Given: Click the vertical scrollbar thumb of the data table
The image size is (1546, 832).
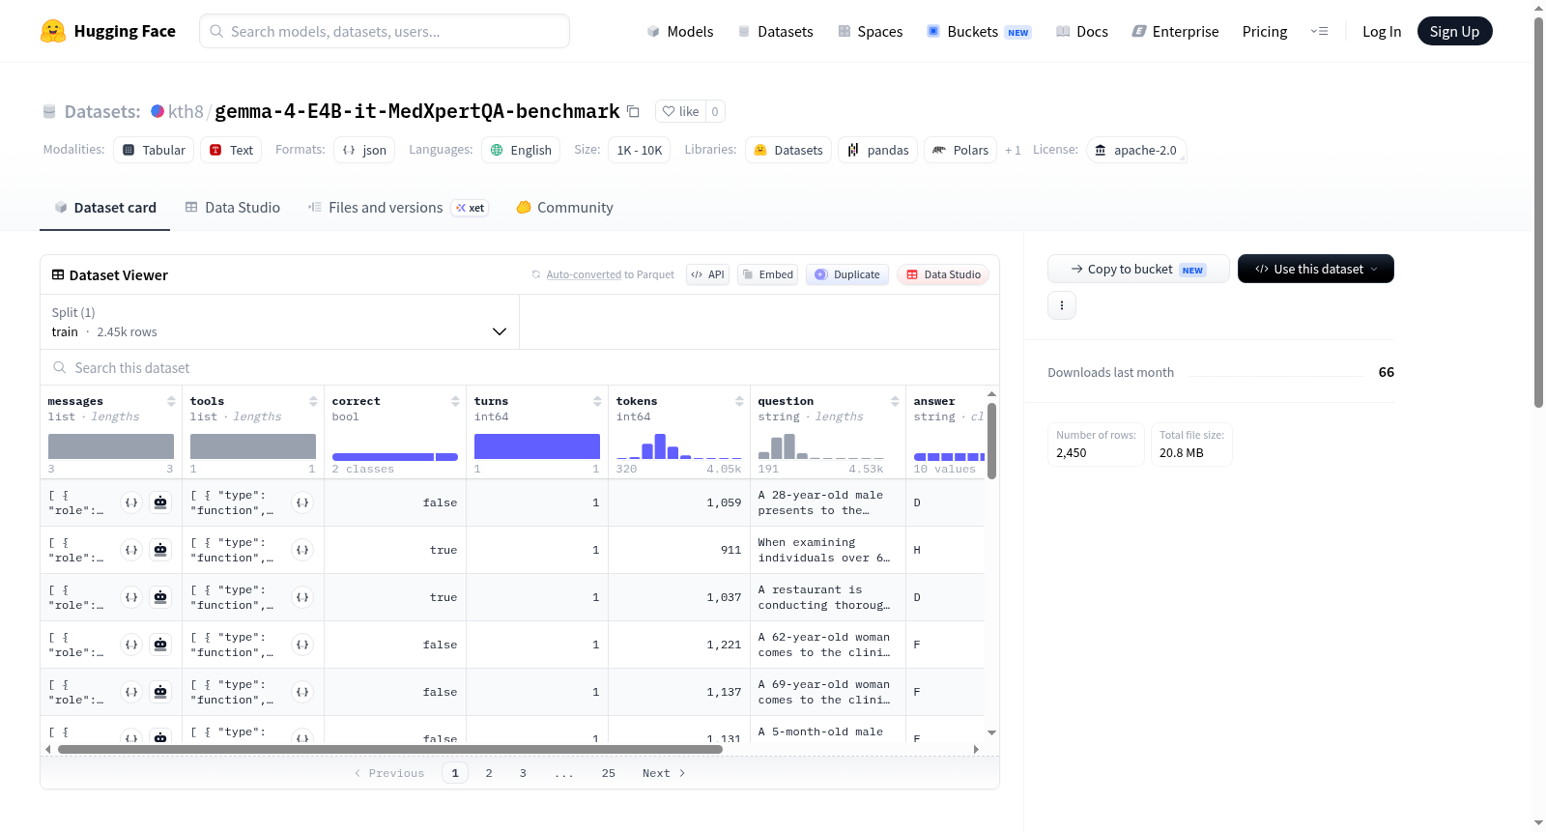Looking at the screenshot, I should coord(991,440).
